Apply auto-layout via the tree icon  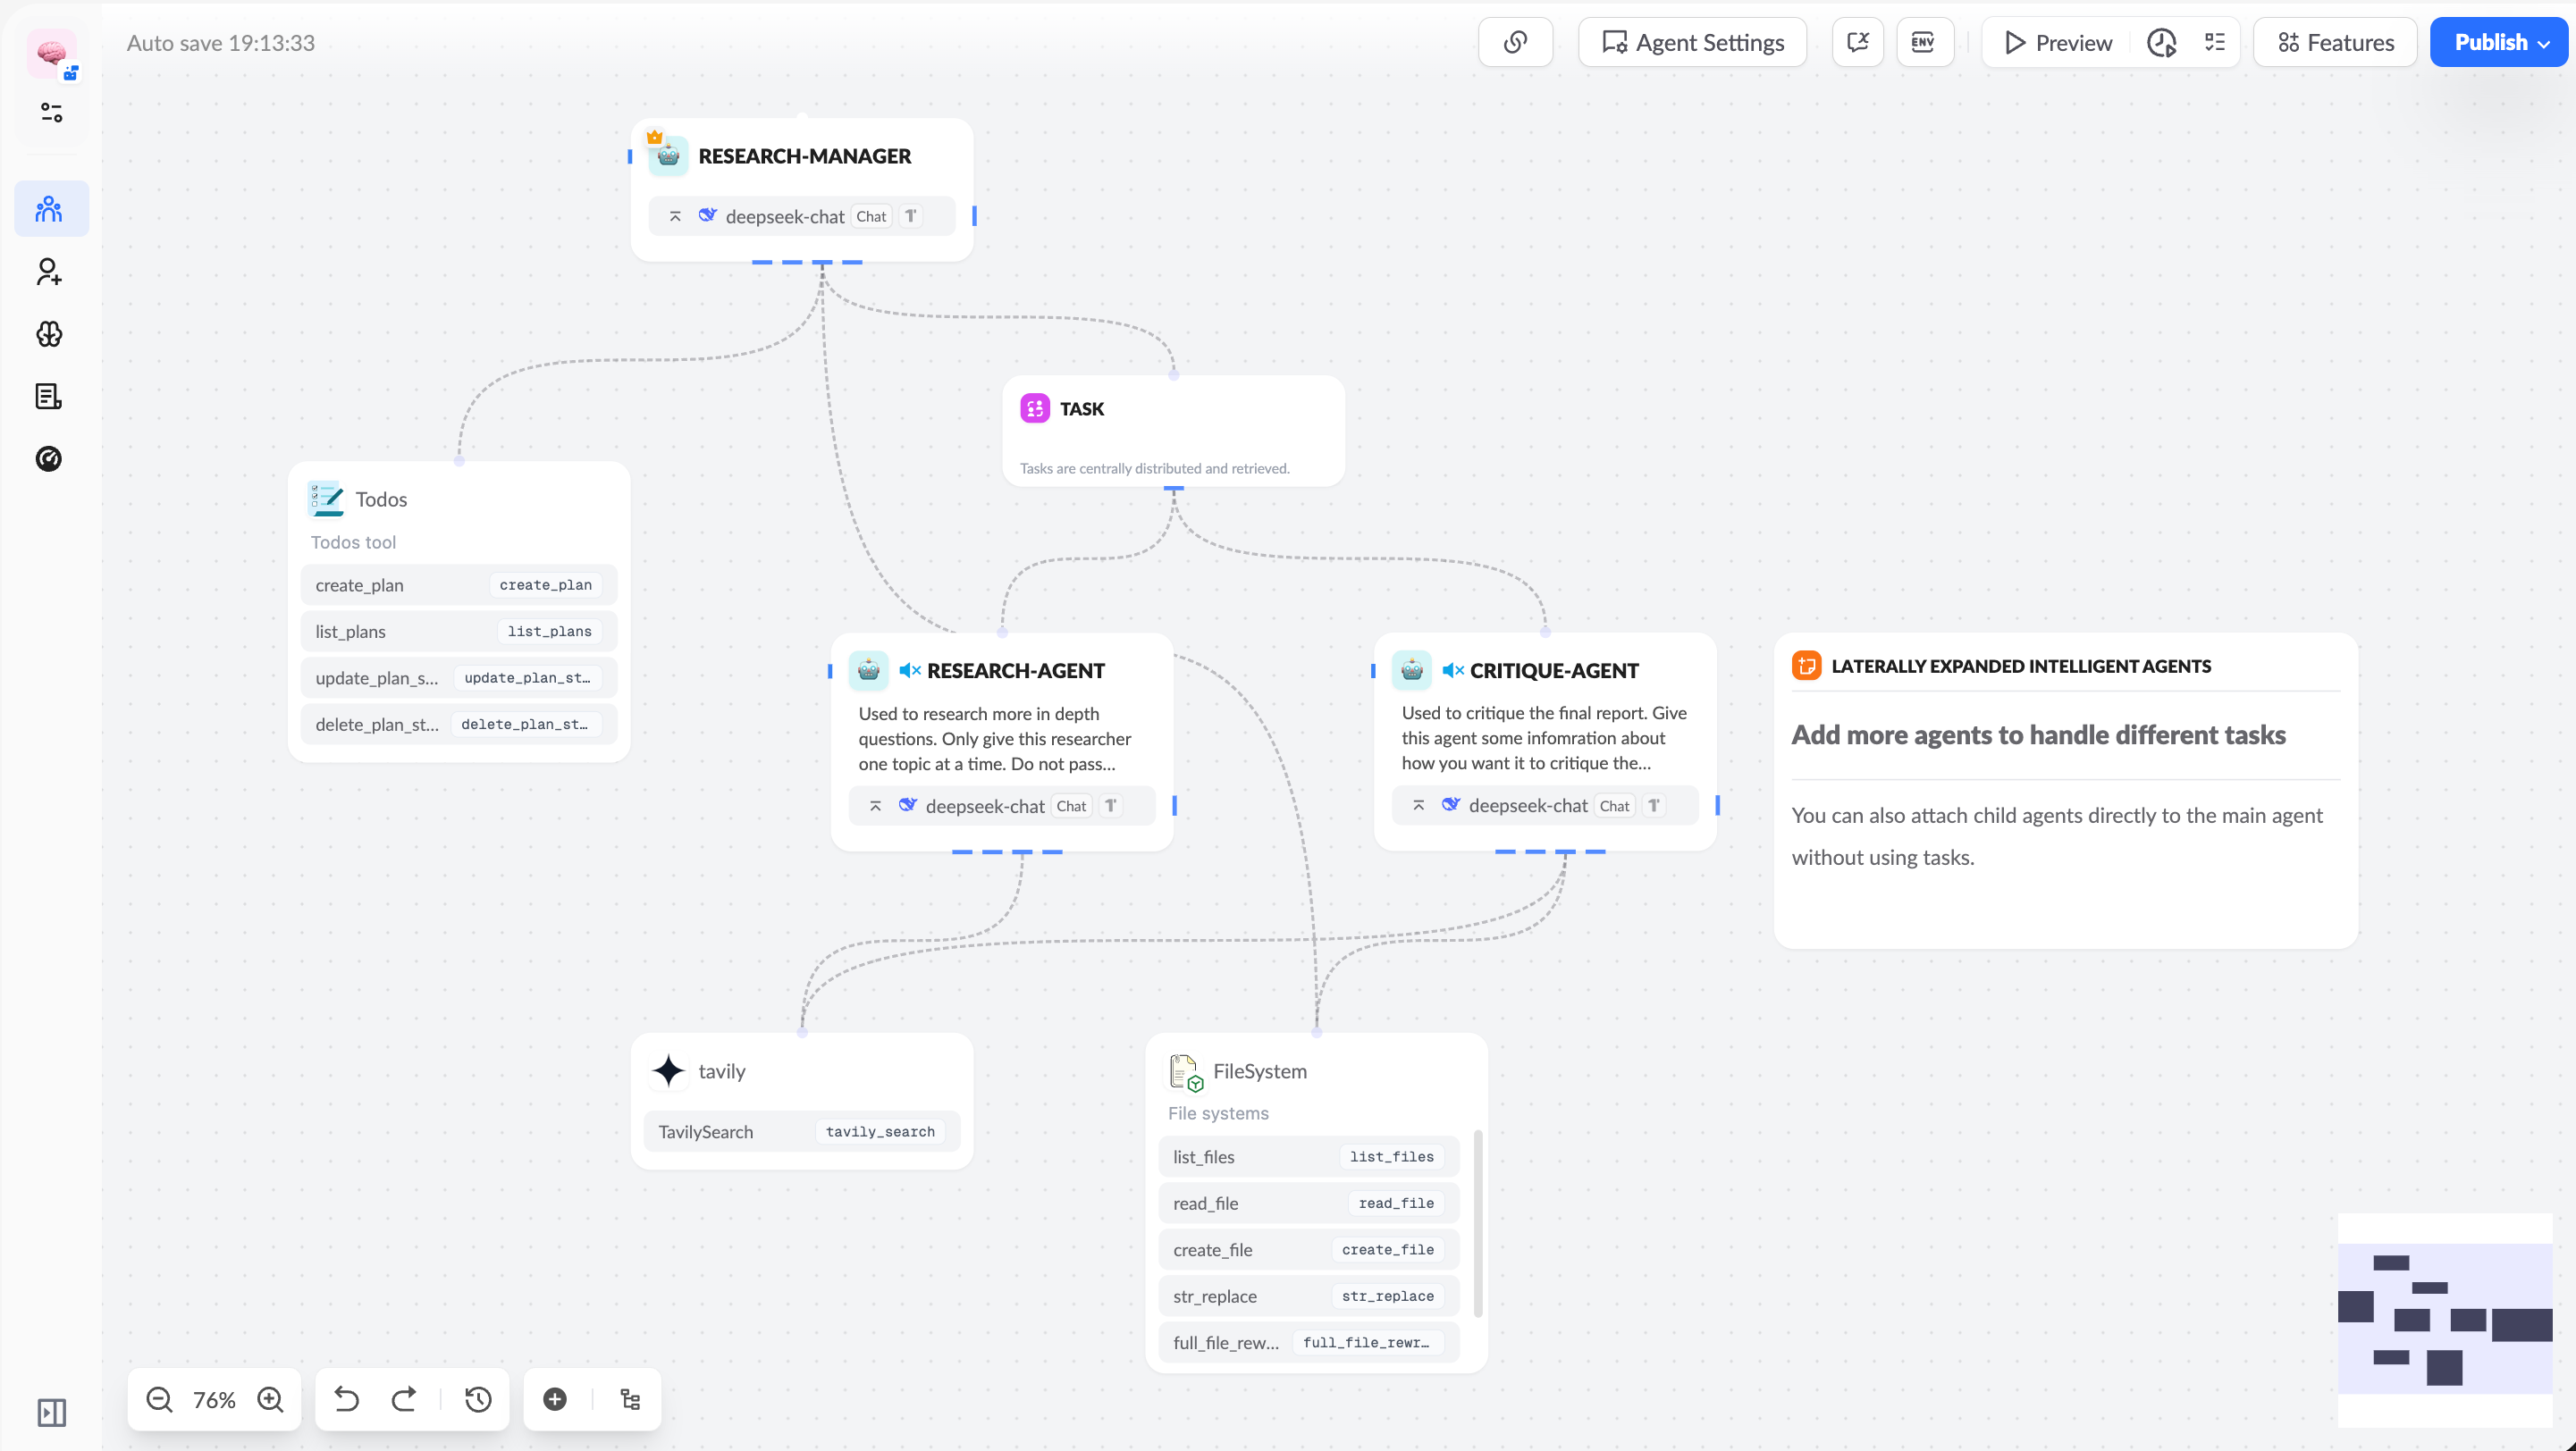[x=629, y=1399]
